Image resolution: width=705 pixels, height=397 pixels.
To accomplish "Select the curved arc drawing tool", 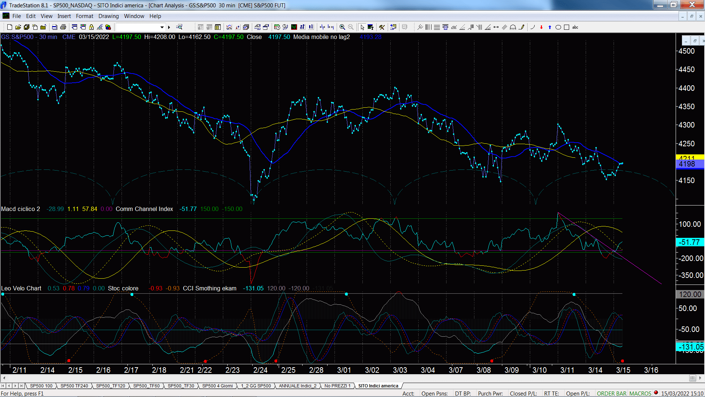I will 532,27.
